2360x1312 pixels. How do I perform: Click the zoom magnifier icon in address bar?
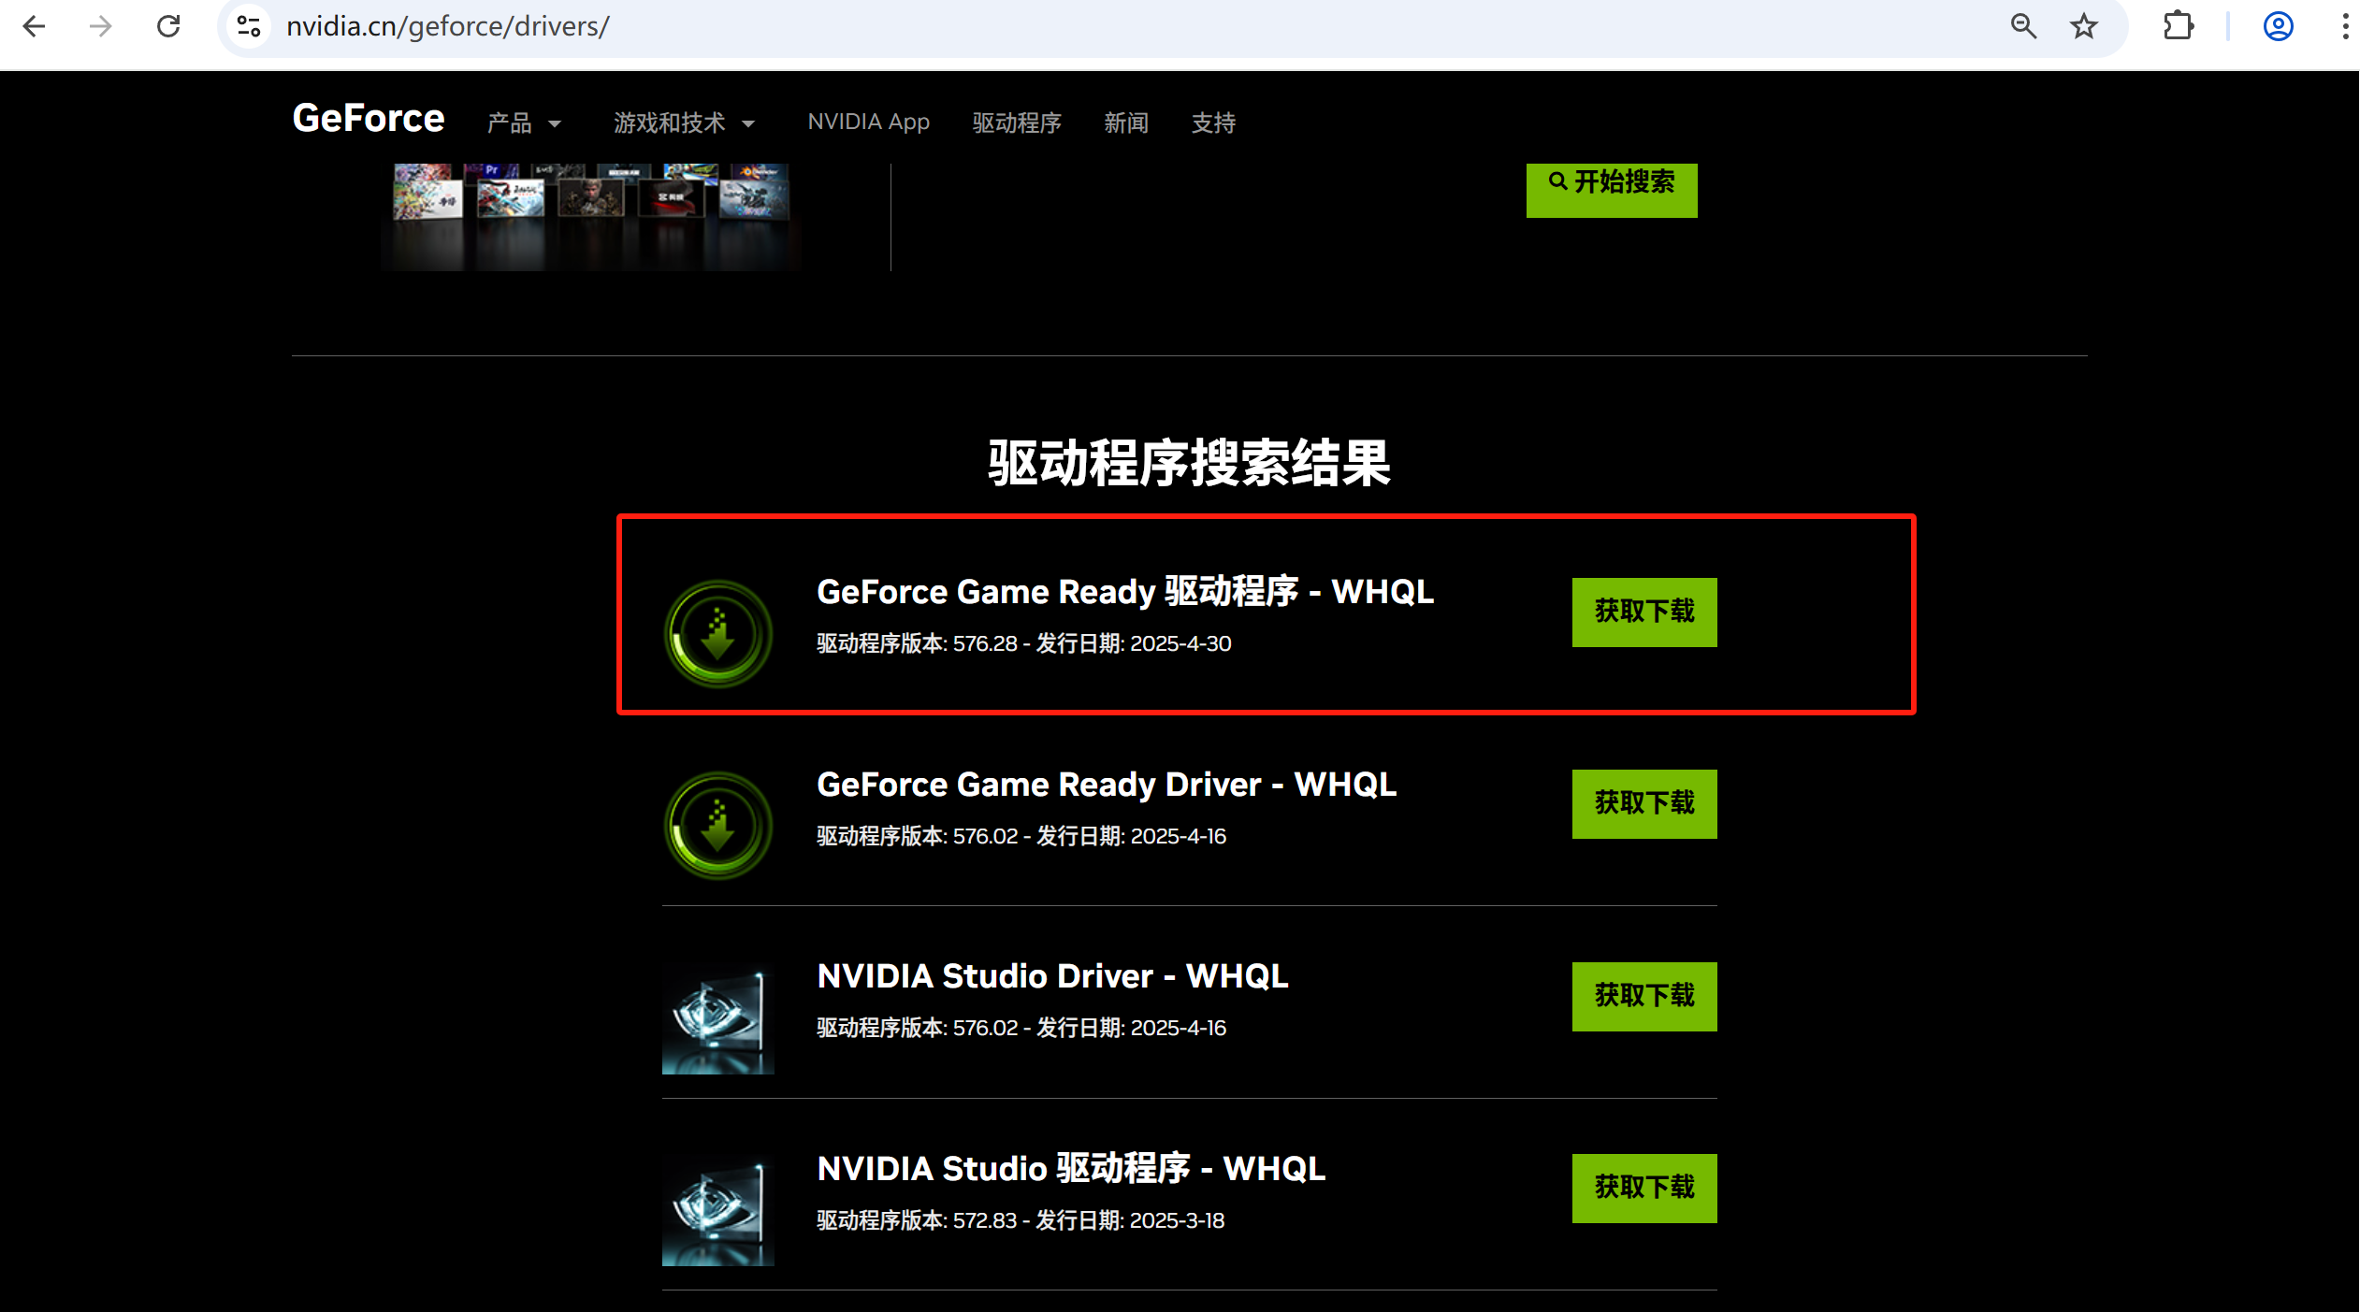[2023, 26]
